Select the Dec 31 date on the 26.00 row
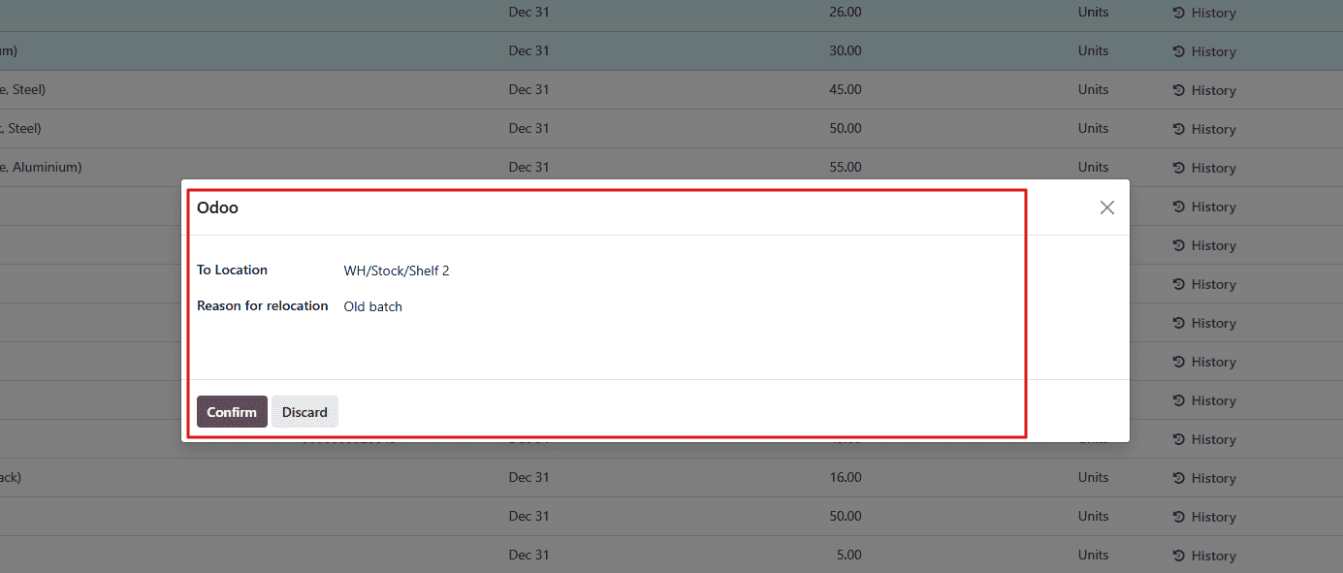Screen dimensions: 1343x573 [528, 12]
